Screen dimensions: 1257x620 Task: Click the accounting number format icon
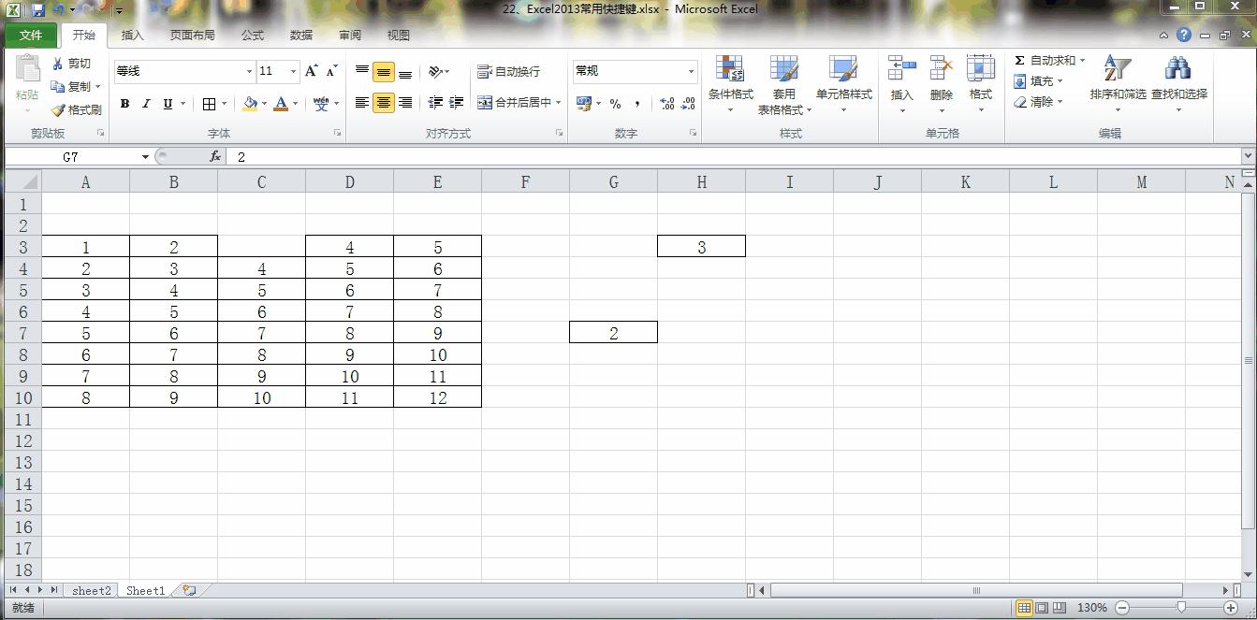584,103
